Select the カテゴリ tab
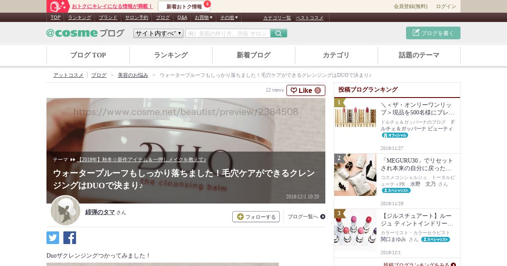 (336, 55)
